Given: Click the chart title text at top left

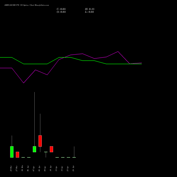Looking at the screenshot, I should pyautogui.click(x=27, y=5).
